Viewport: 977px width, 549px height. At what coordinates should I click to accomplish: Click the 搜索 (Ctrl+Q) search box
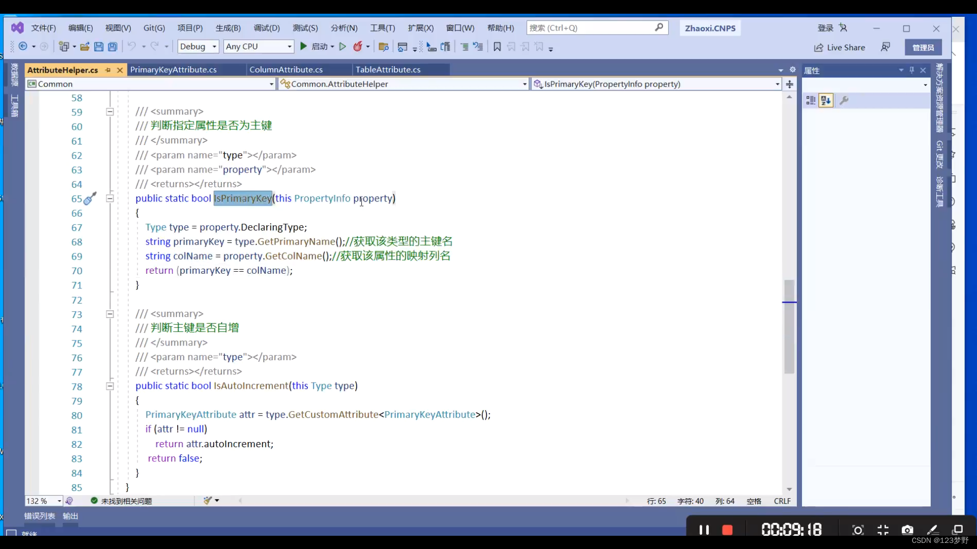(597, 28)
